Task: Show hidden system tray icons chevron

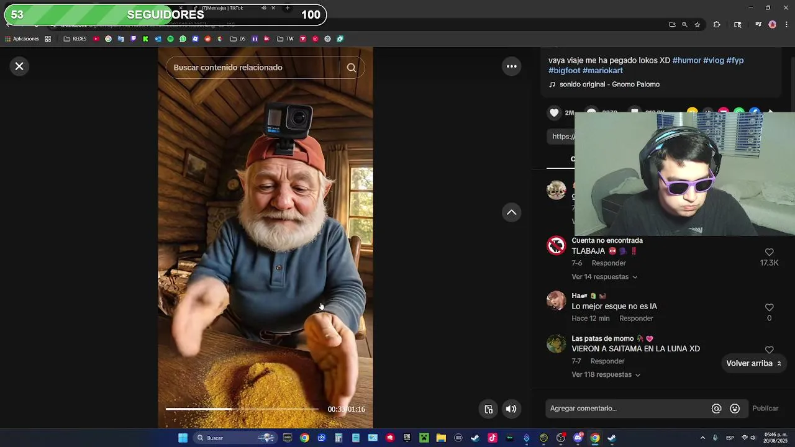Action: point(702,438)
